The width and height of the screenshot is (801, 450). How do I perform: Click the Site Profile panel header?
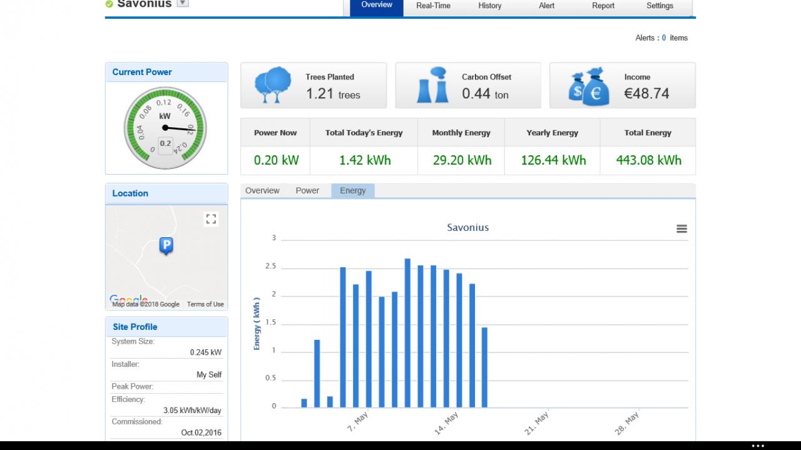(x=166, y=327)
